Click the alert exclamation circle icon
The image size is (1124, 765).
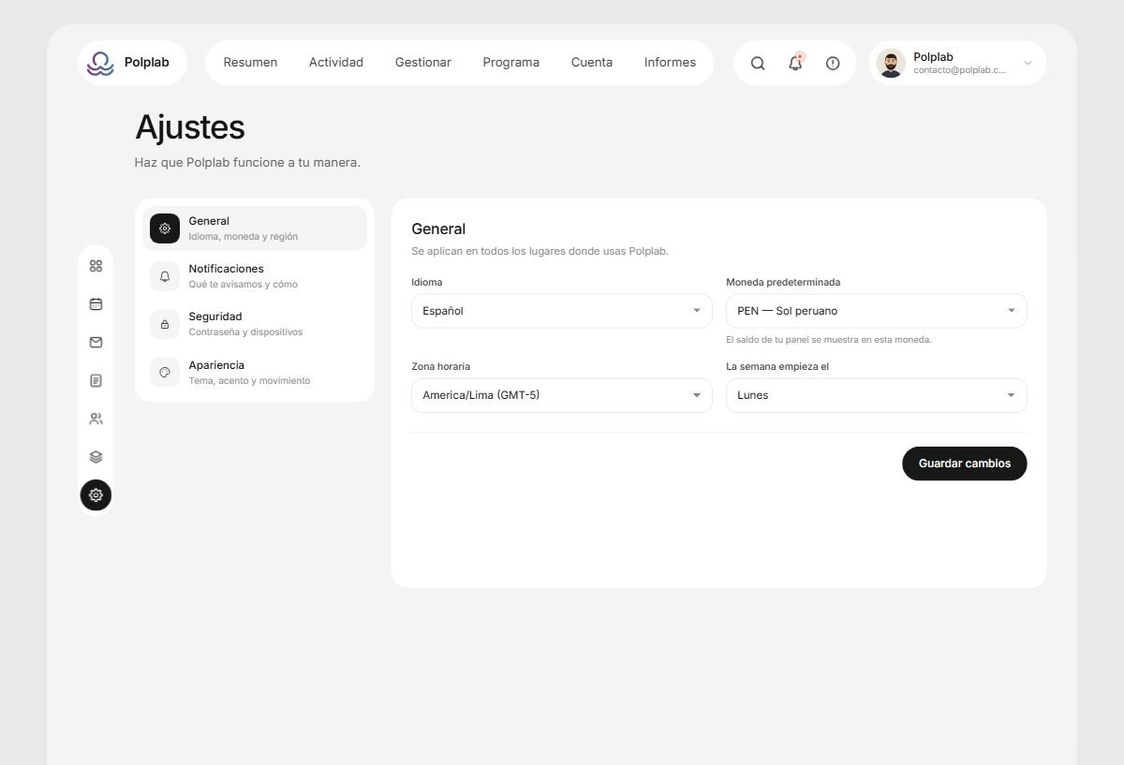(833, 63)
